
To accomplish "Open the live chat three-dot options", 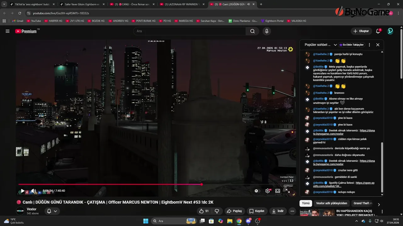I will 369,45.
